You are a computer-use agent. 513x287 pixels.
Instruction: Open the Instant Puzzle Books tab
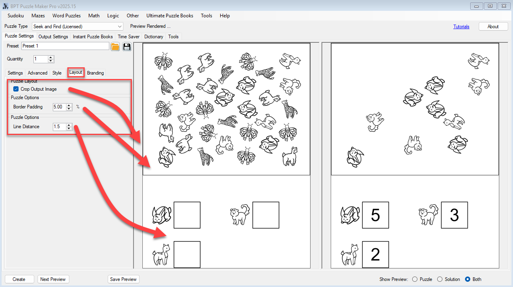93,37
